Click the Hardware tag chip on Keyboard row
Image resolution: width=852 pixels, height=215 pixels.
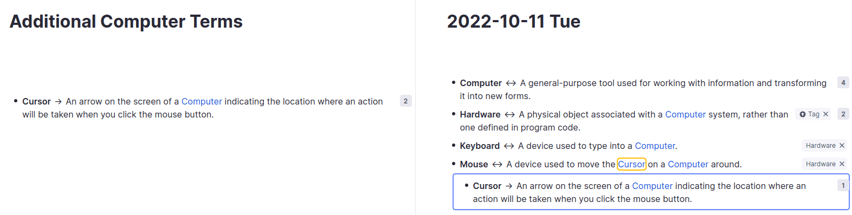coord(820,146)
